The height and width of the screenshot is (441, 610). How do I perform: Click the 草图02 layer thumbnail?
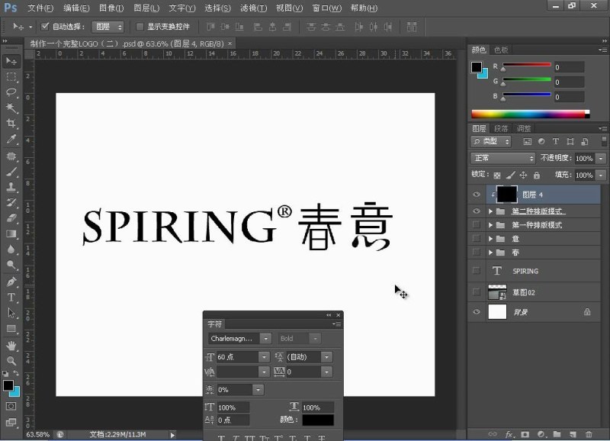coord(498,291)
